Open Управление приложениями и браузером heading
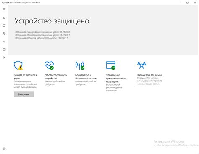Image resolution: width=199 pixels, height=154 pixels. (116, 78)
